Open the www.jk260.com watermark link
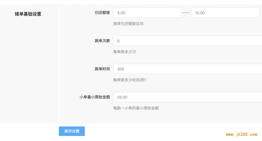The image size is (262, 141). tap(241, 134)
